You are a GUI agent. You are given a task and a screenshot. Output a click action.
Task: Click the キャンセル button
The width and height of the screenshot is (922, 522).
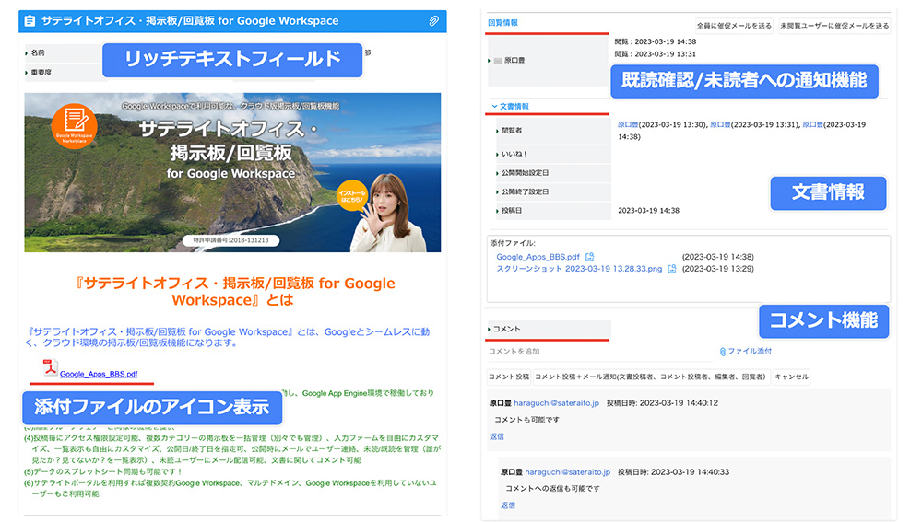pyautogui.click(x=791, y=377)
